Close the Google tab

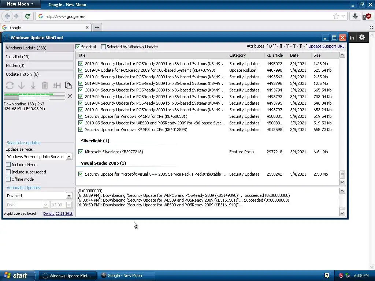[87, 27]
